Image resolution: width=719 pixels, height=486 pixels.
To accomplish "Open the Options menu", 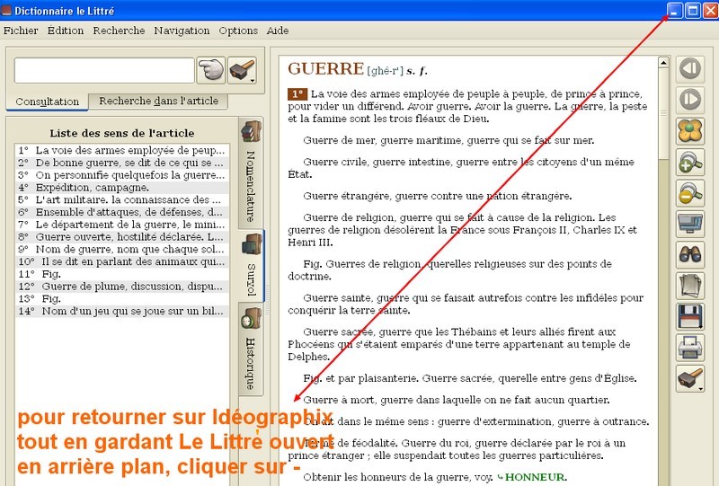I will 238,31.
